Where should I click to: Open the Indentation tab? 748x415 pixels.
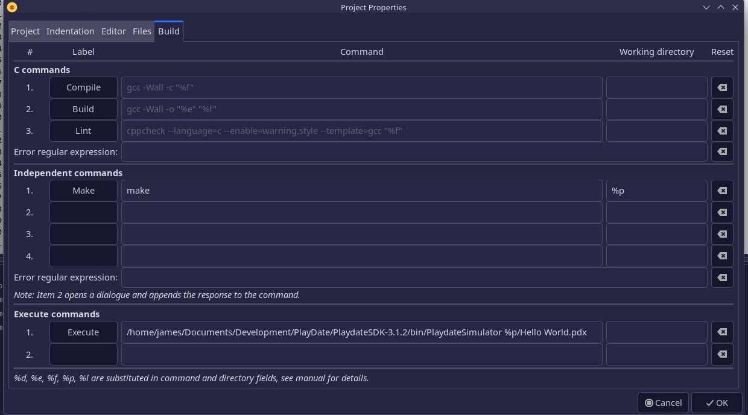tap(71, 31)
